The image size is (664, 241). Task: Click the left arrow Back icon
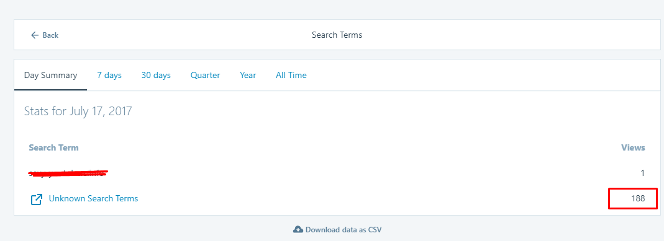[35, 35]
